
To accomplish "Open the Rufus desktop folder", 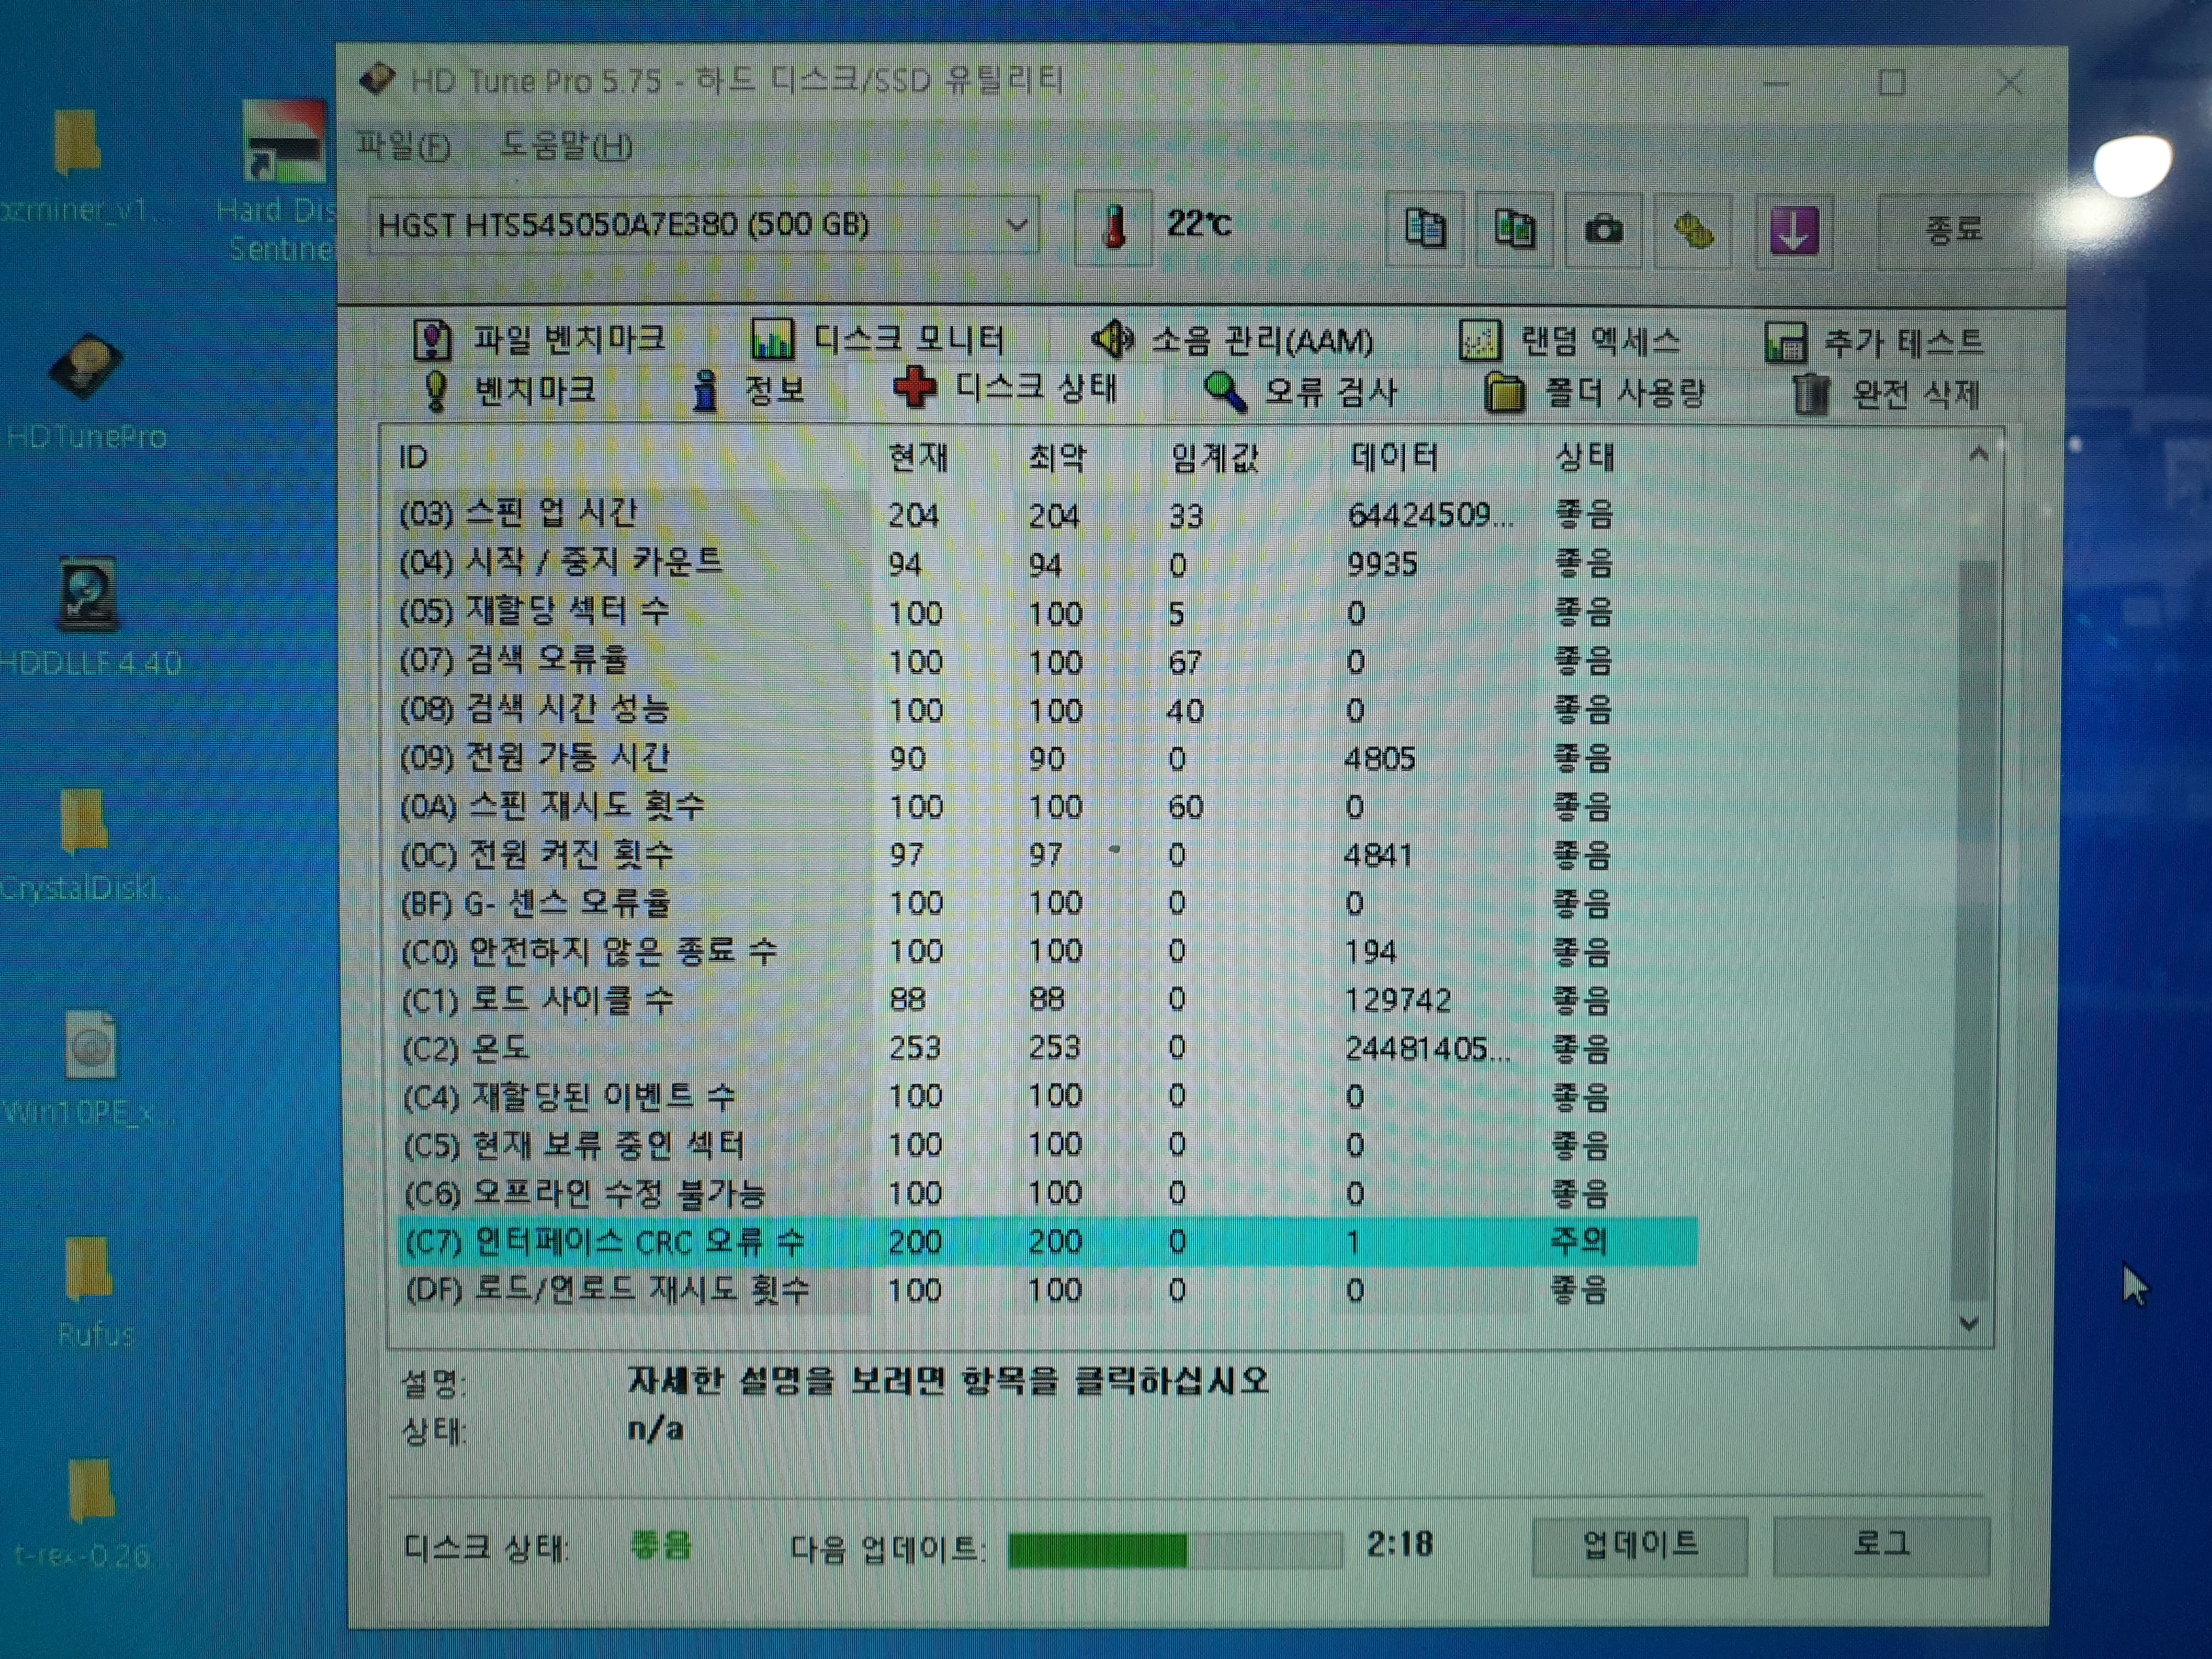I will point(92,1293).
